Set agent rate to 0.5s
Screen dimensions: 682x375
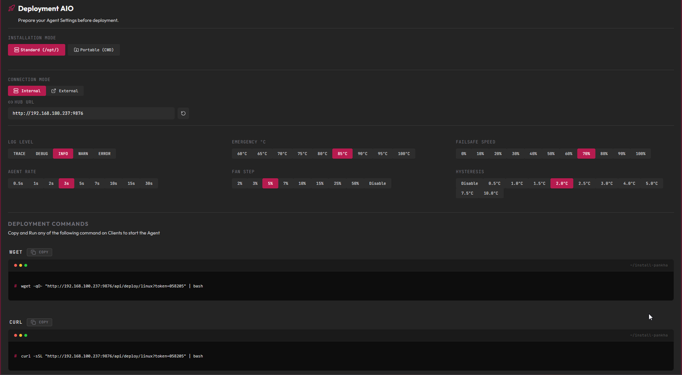[18, 183]
